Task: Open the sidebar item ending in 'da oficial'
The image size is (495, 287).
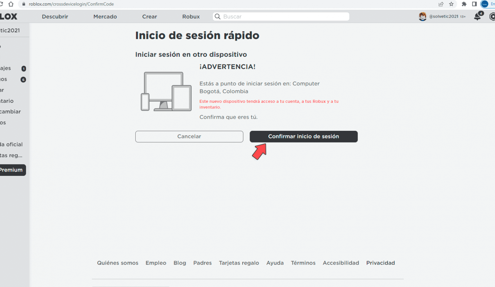Action: [x=12, y=144]
